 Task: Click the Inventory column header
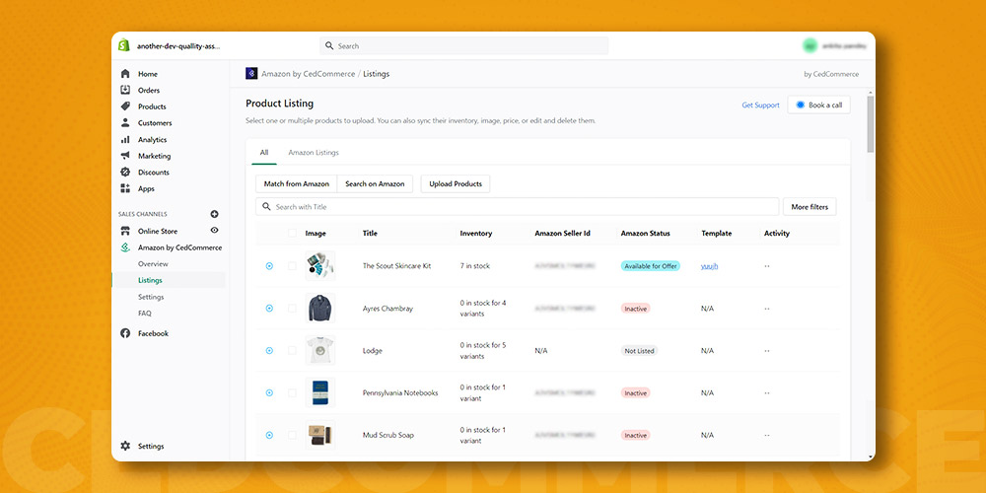click(x=476, y=234)
